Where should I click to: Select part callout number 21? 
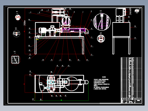tap(30, 54)
